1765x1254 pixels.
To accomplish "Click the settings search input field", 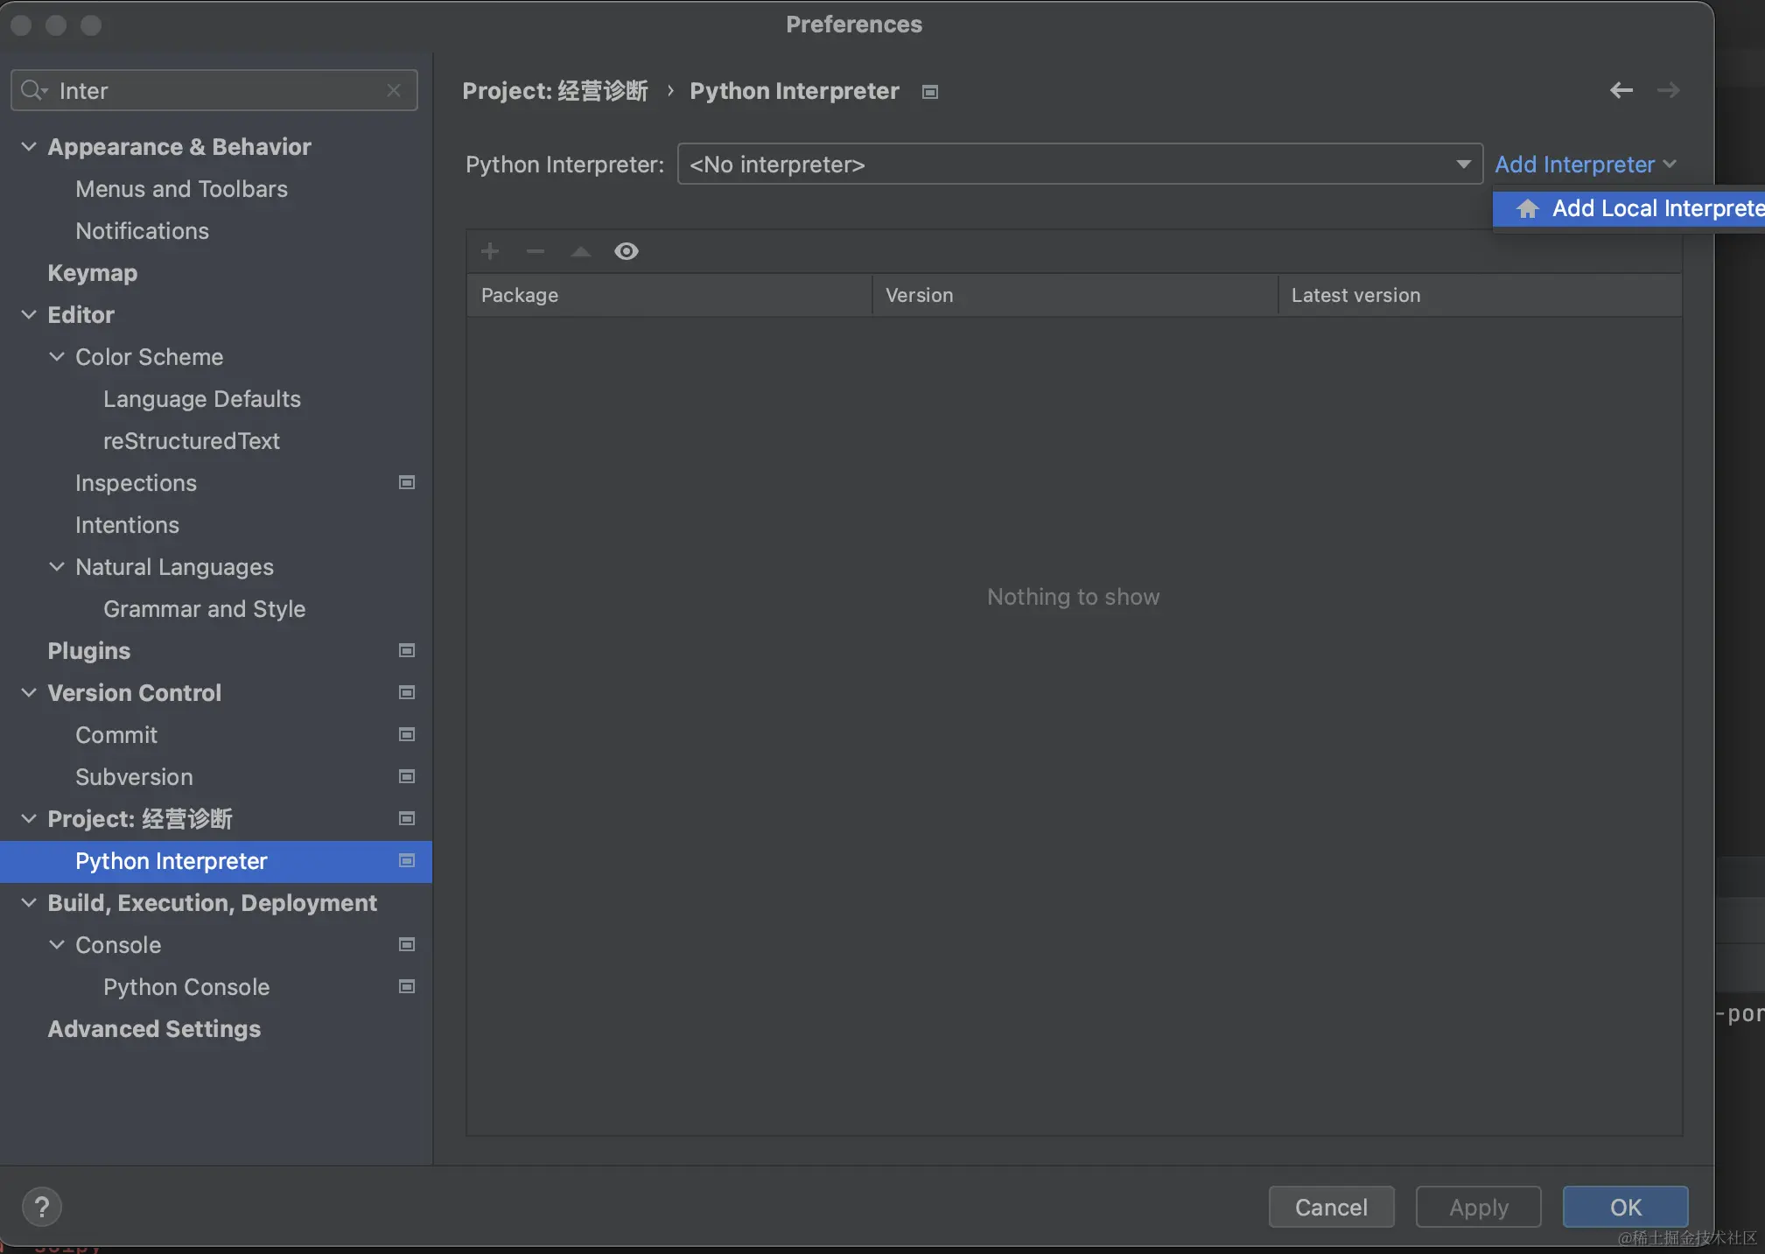I will click(214, 90).
